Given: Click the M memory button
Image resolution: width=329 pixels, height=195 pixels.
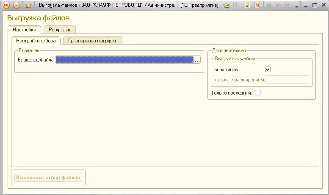Looking at the screenshot, I should (x=269, y=5).
